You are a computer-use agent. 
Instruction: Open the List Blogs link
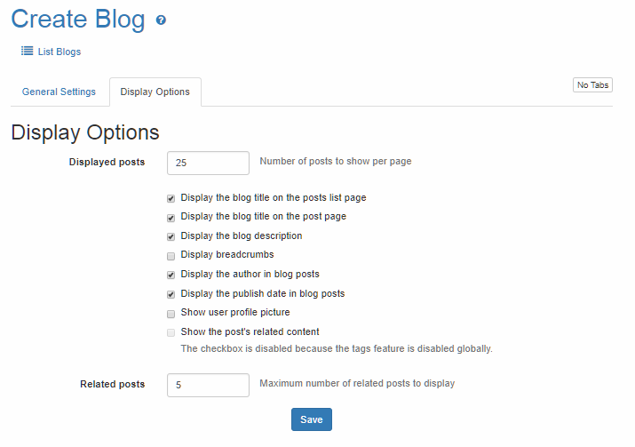60,52
